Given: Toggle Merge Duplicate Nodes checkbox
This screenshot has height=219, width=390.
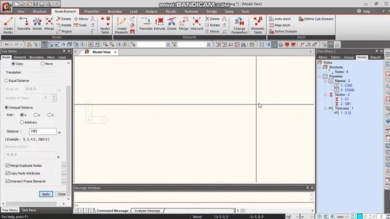Looking at the screenshot, I should click(7, 165).
